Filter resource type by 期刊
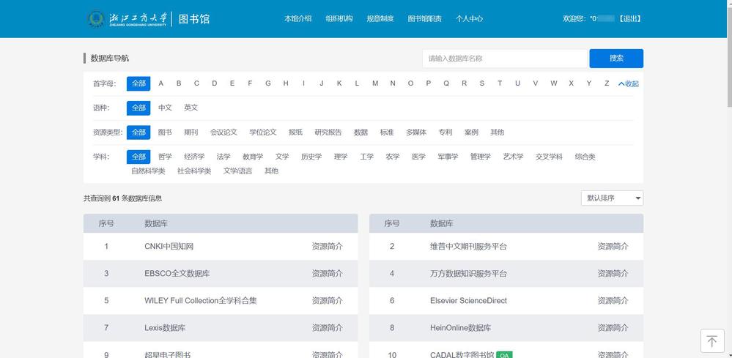The width and height of the screenshot is (732, 358). [x=191, y=133]
